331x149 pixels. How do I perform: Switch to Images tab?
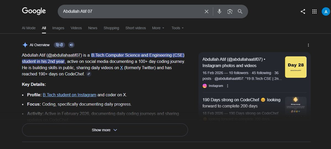[58, 28]
